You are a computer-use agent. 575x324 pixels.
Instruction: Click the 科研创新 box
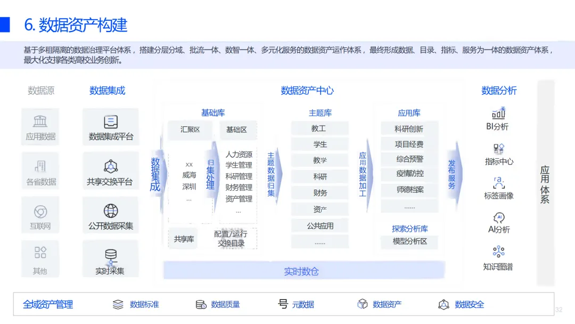click(409, 129)
